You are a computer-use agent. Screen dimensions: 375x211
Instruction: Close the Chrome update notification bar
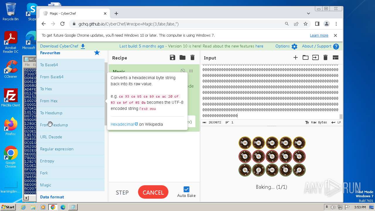tap(335, 35)
